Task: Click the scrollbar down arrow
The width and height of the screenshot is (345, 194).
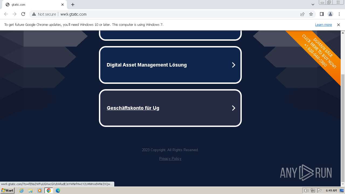Action: tap(343, 184)
